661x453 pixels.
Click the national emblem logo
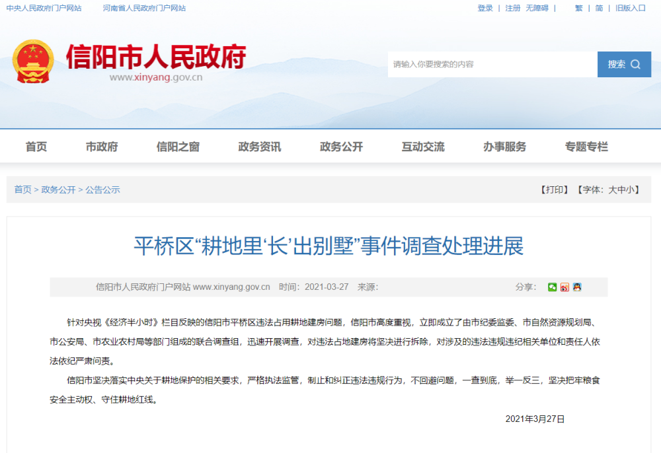point(34,61)
